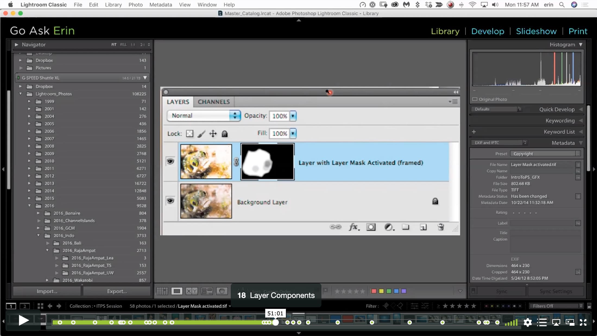Switch to Grid view icon in toolbar

[x=162, y=291]
